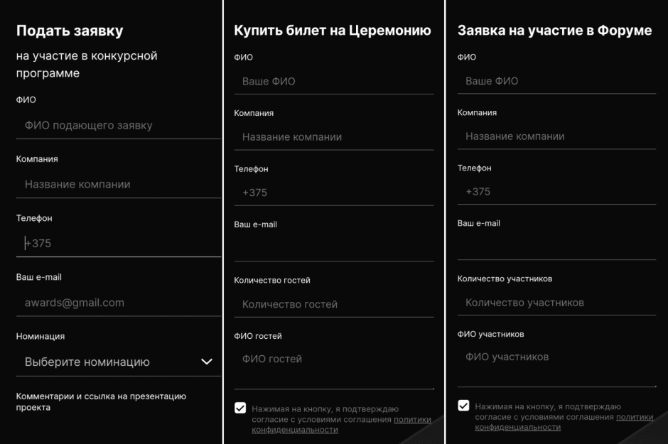668x444 pixels.
Task: Click the "Количество участников" input field
Action: tap(556, 303)
